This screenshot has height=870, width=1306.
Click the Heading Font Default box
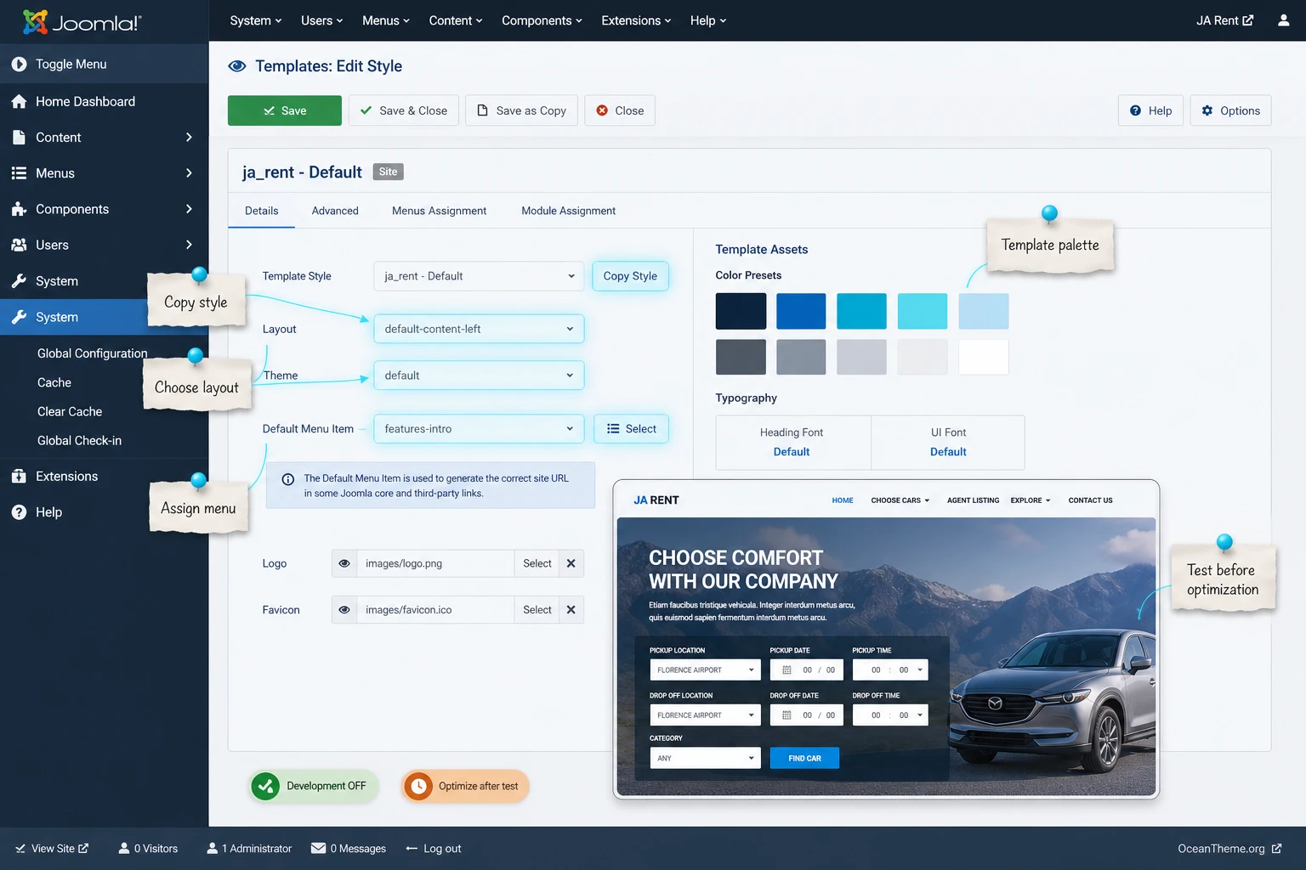click(x=792, y=442)
